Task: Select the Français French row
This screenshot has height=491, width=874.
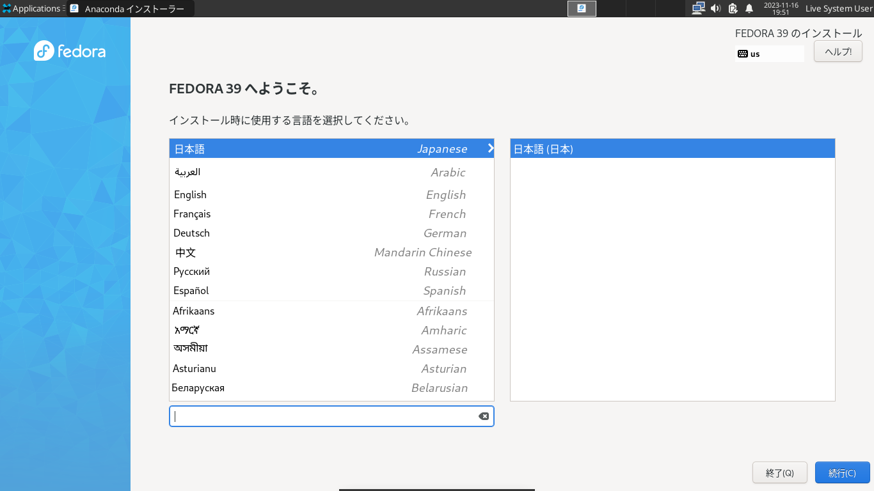Action: pyautogui.click(x=331, y=214)
